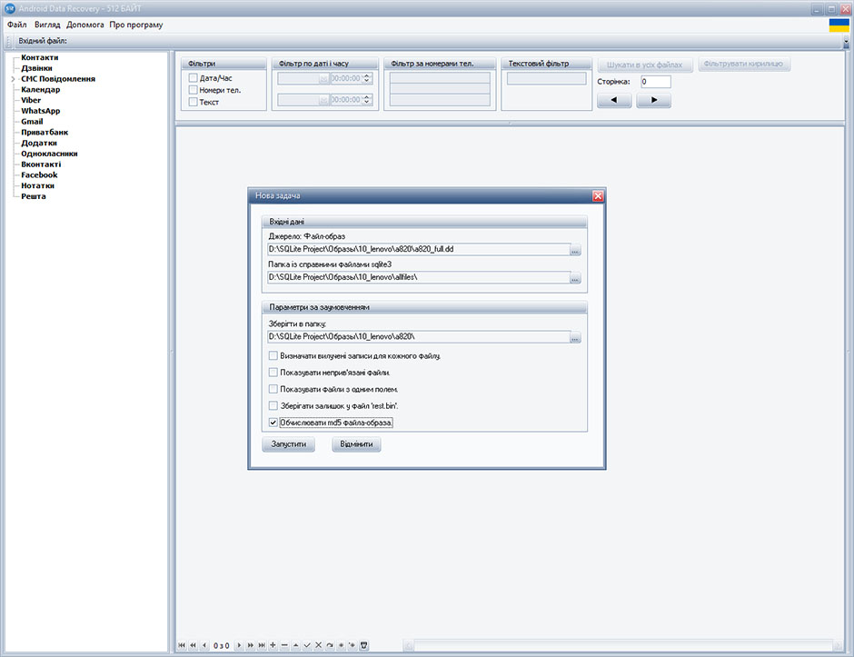Viewport: 854px width, 657px height.
Task: Click the plus insert record icon
Action: (273, 645)
